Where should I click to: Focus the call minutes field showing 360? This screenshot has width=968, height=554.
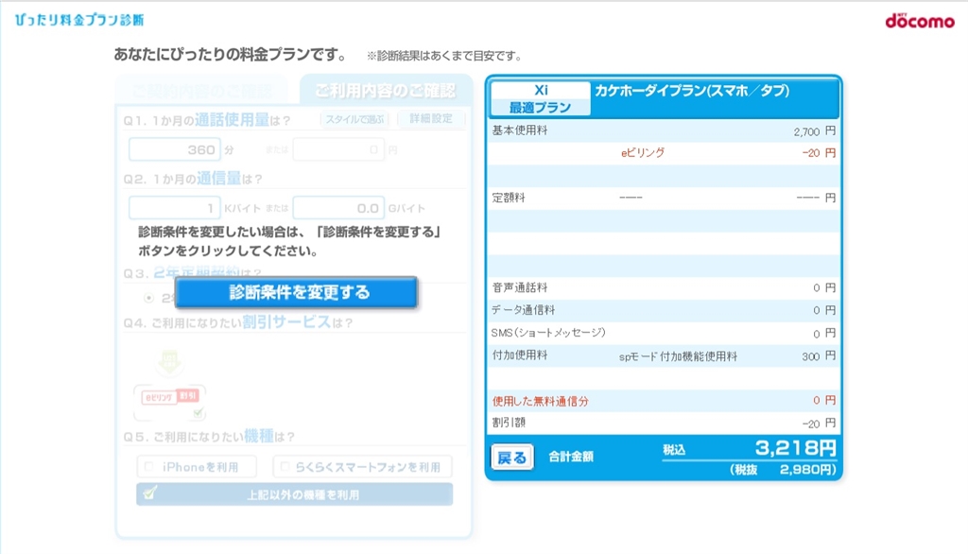coord(175,149)
